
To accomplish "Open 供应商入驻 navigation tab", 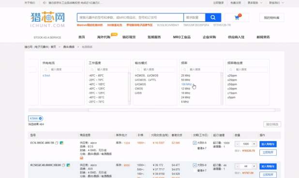I will (x=236, y=37).
